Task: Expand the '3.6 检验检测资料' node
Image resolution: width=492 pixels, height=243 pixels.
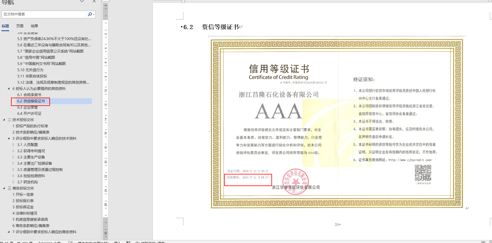Action: pos(13,176)
